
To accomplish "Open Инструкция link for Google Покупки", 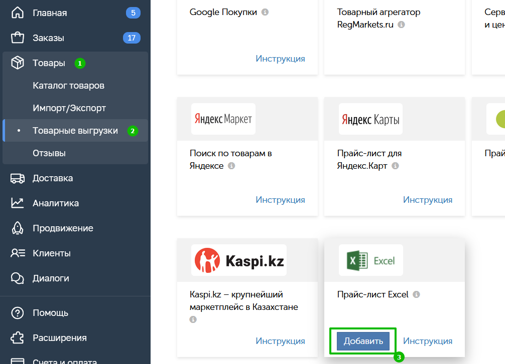I will pos(280,59).
